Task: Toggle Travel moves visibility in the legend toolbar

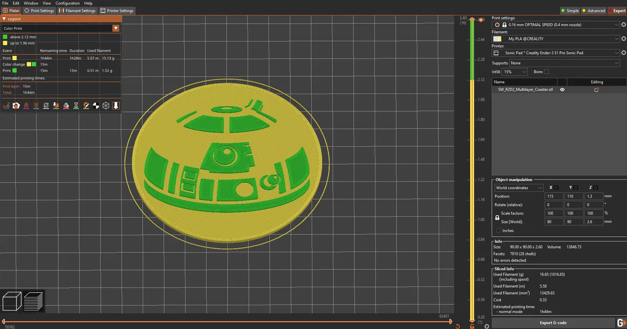Action: point(6,105)
